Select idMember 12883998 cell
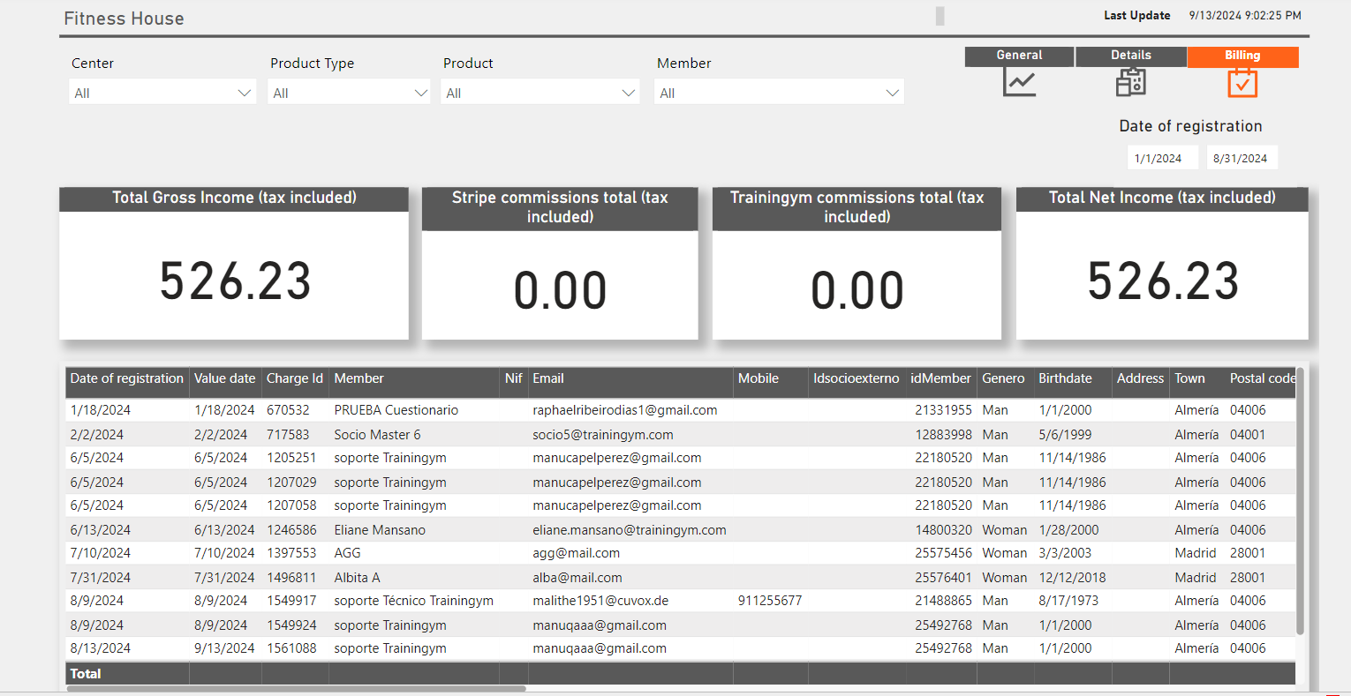1351x696 pixels. click(x=943, y=435)
